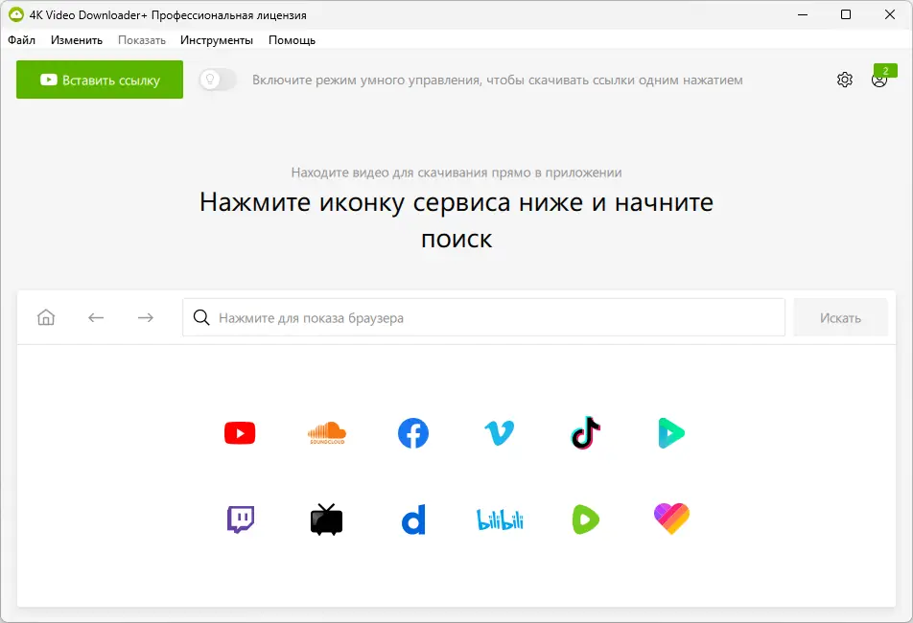Open the Файл menu
The width and height of the screenshot is (913, 623).
click(23, 40)
